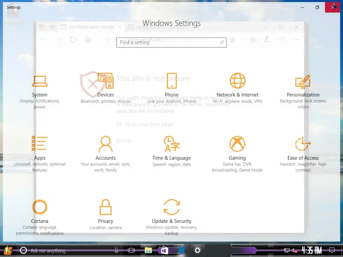Open the Privacy settings category
This screenshot has width=343, height=257.
pyautogui.click(x=106, y=215)
